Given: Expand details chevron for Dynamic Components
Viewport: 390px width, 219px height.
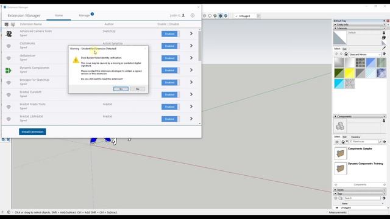Looking at the screenshot, I should 191,70.
